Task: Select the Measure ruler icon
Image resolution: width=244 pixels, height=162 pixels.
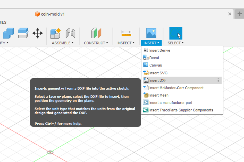Action: click(x=126, y=33)
